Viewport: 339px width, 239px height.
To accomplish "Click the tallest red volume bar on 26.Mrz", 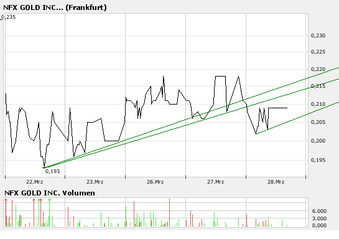I will [169, 213].
